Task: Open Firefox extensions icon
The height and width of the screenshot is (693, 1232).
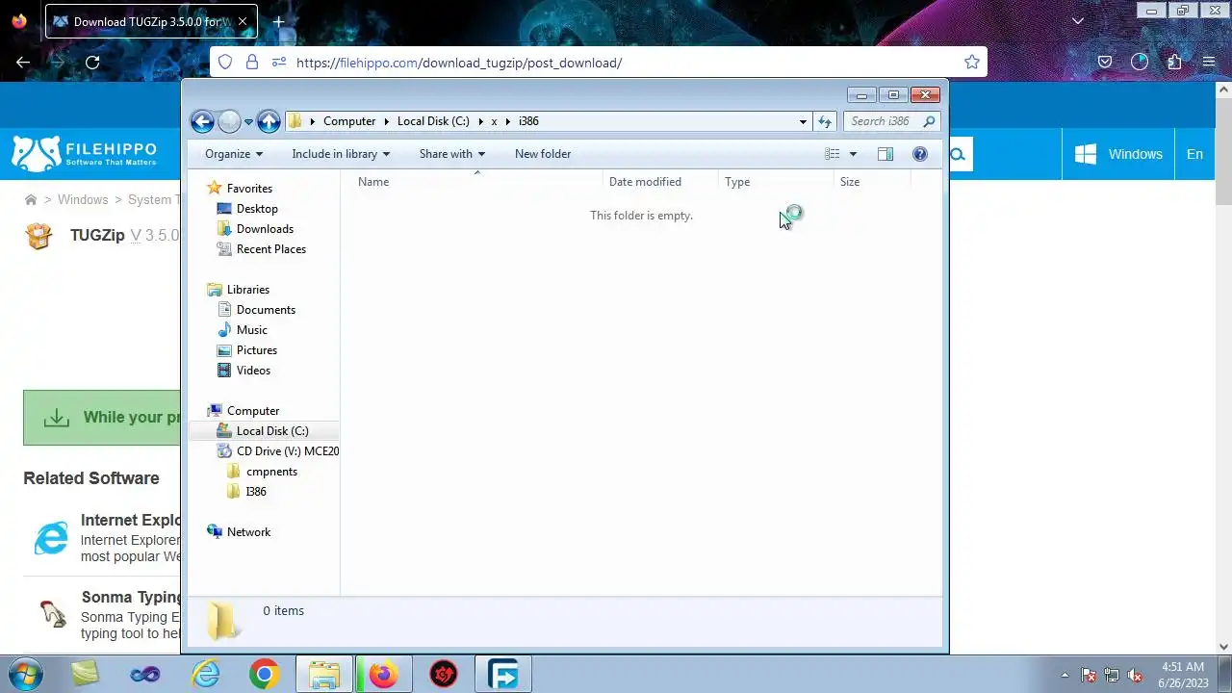Action: click(x=1174, y=63)
